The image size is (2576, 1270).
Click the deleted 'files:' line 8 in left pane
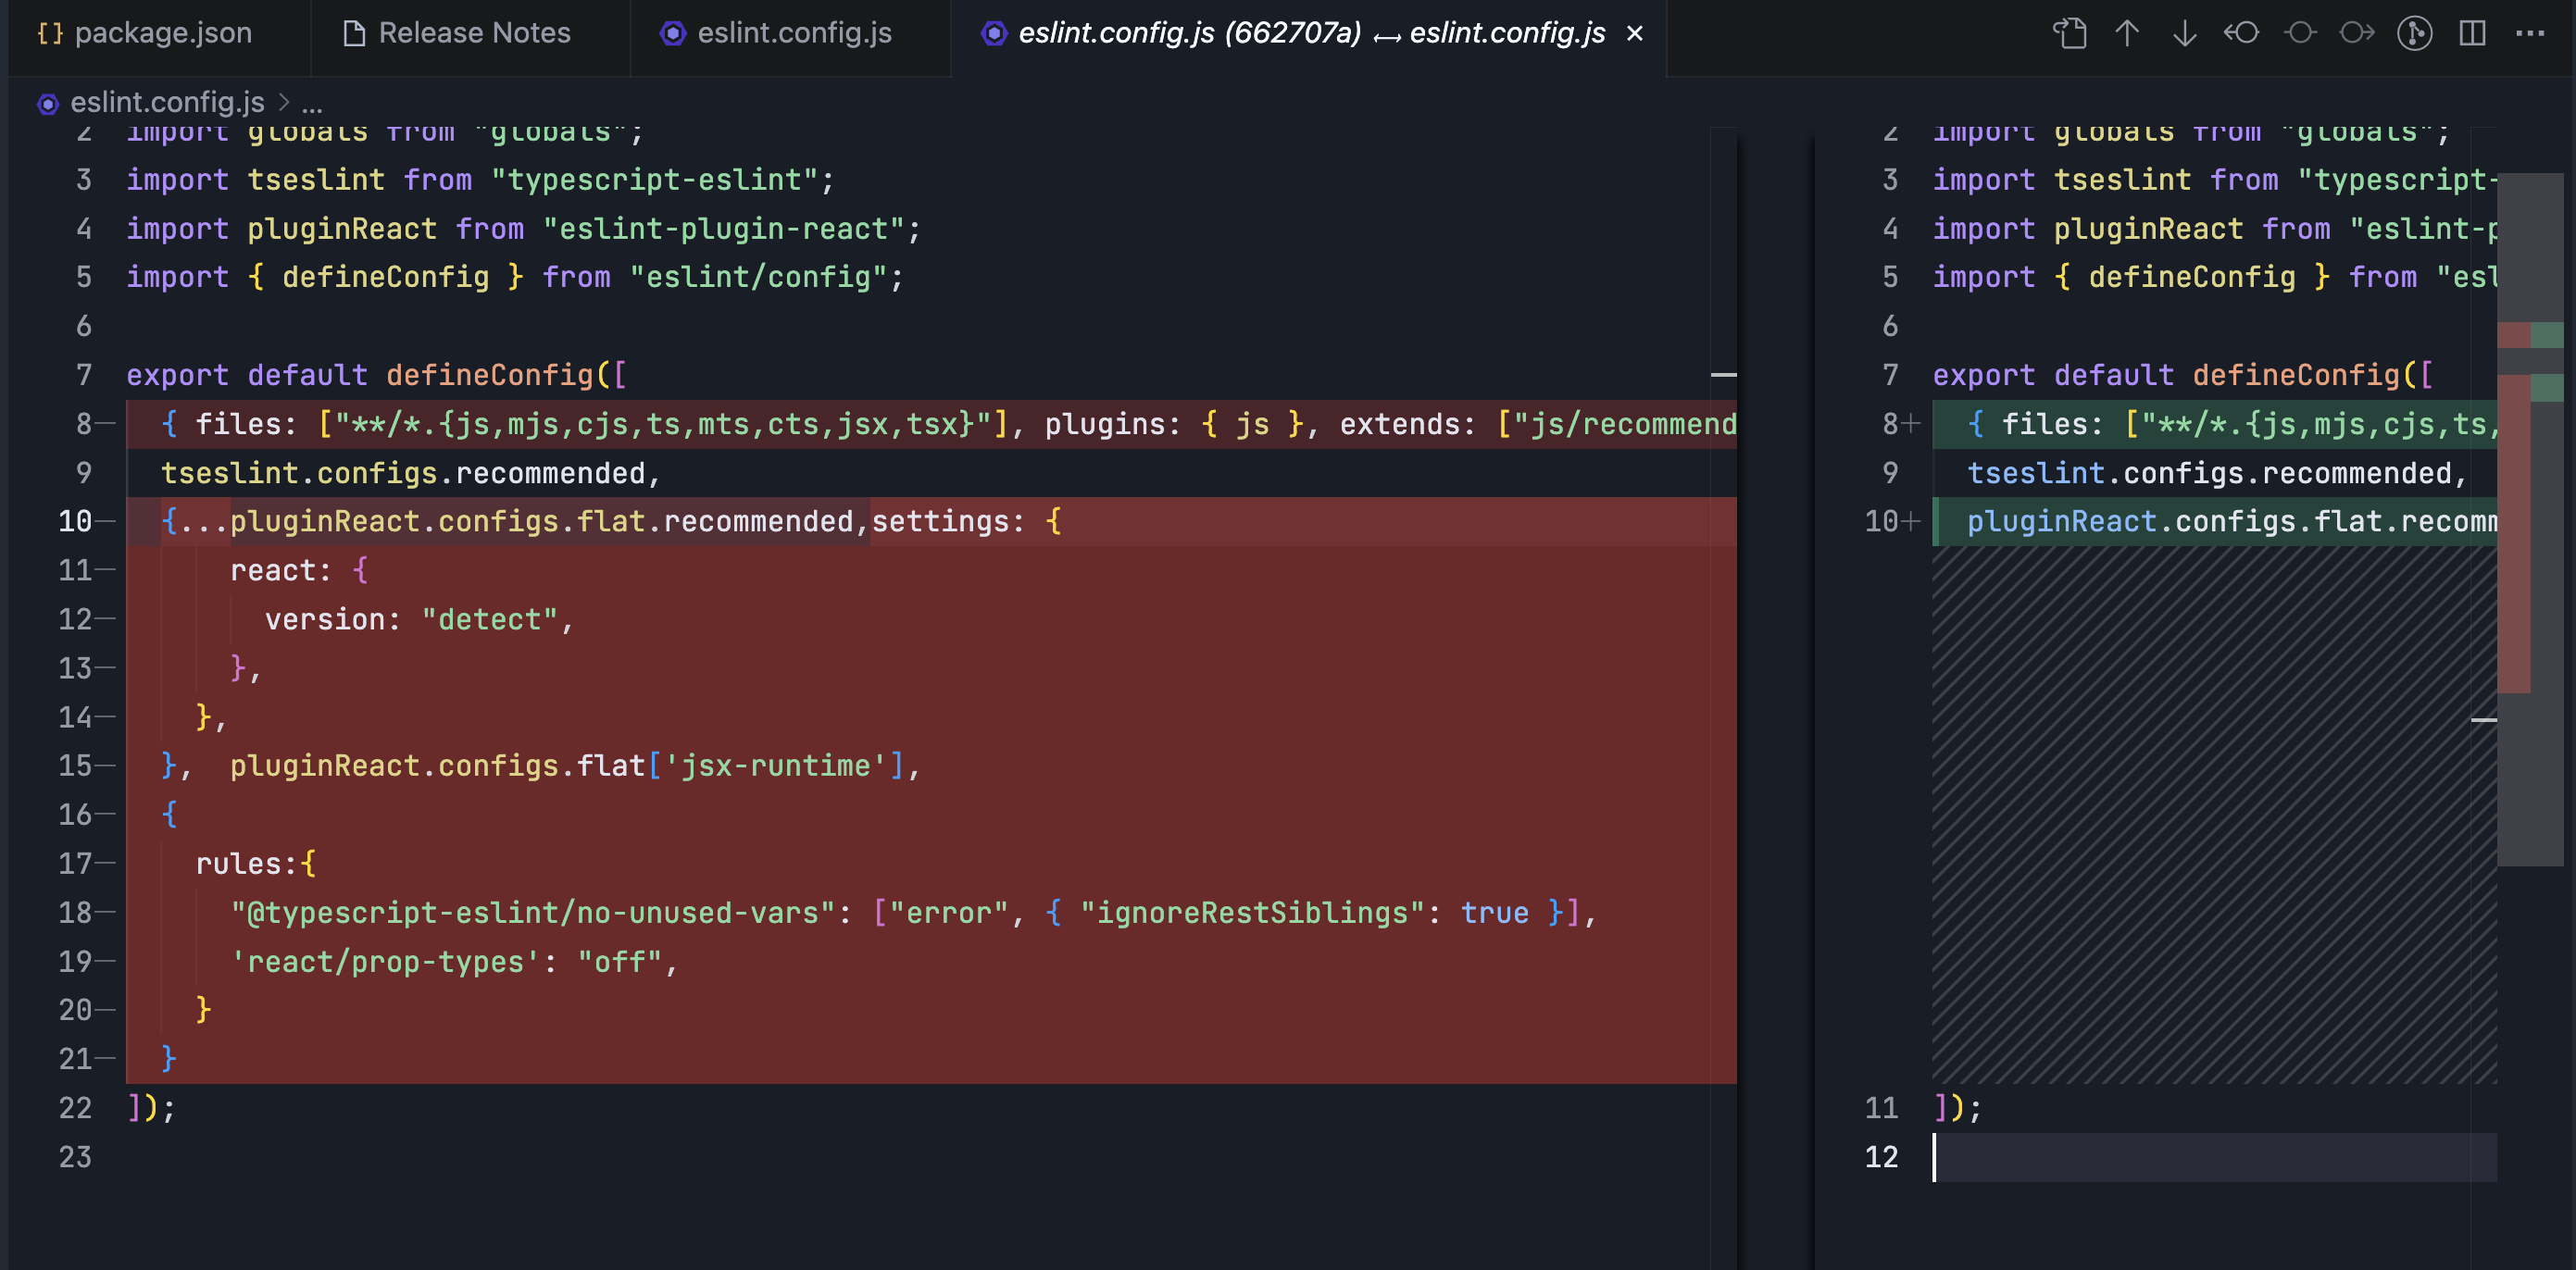click(x=931, y=424)
